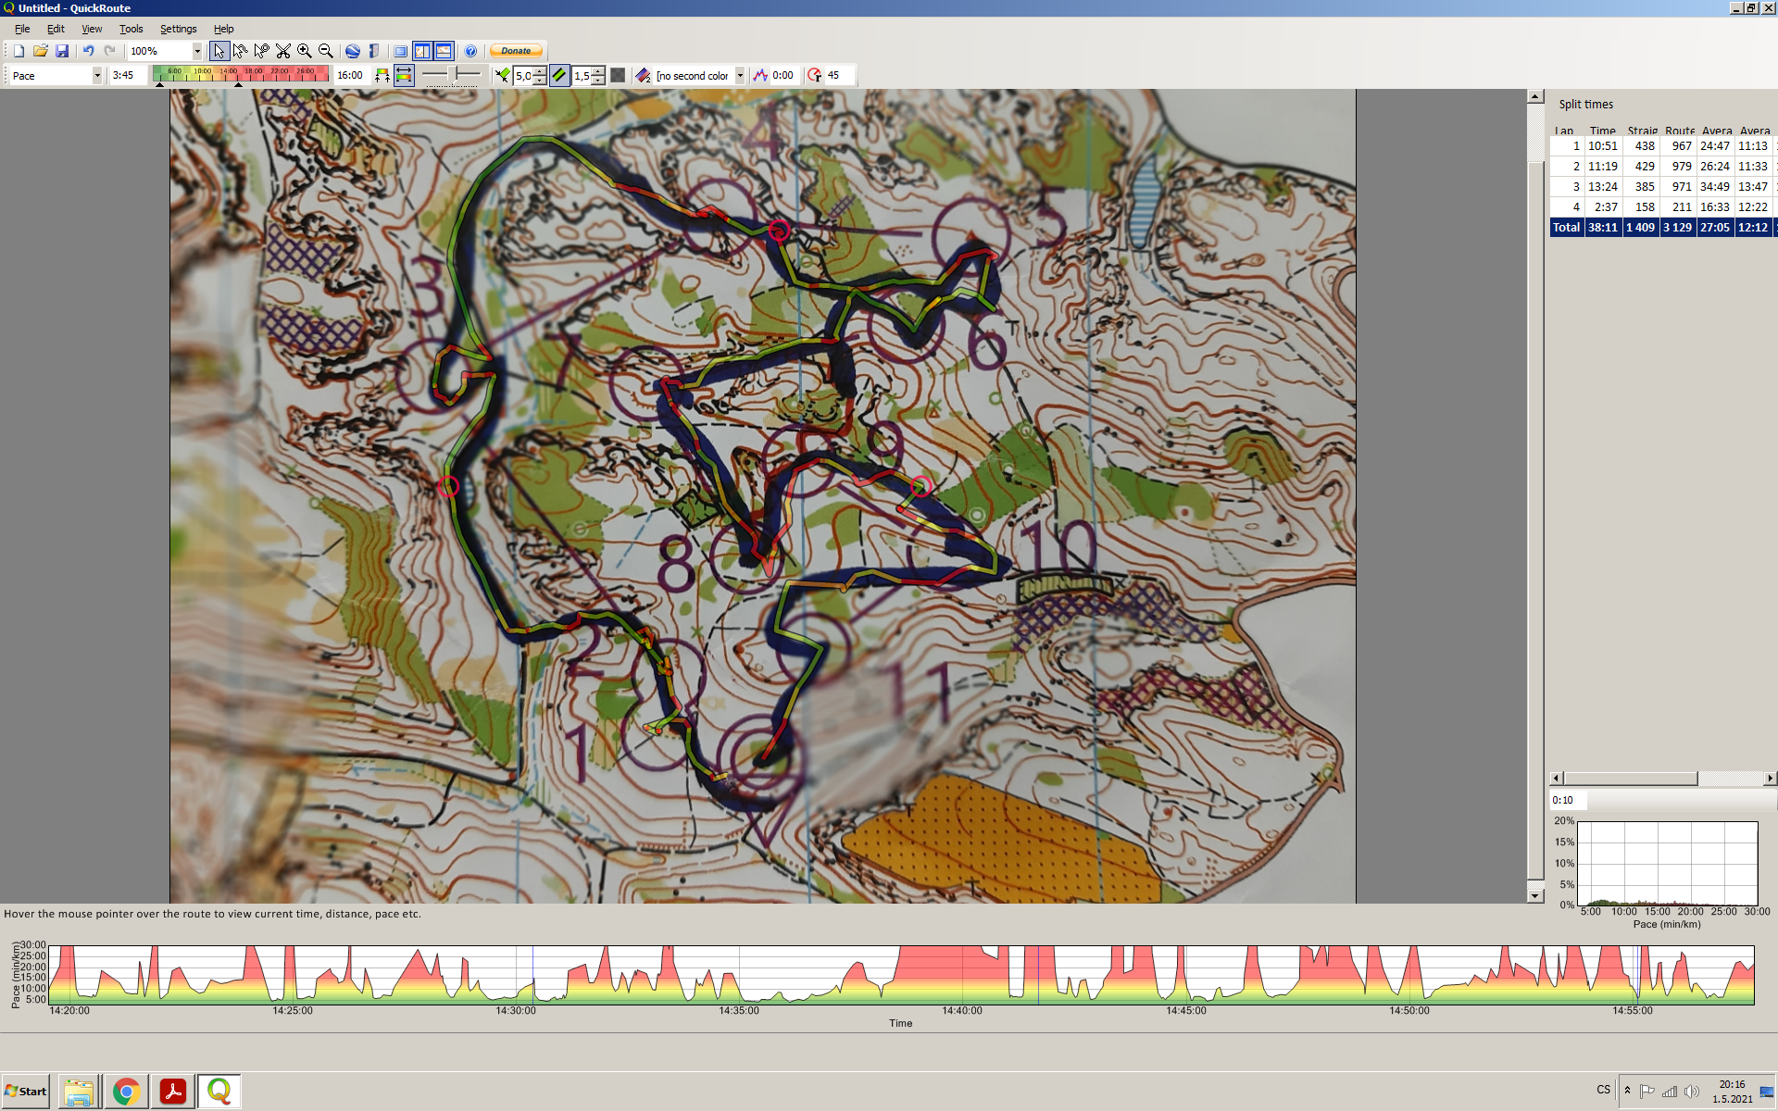
Task: Click the route line width icon
Action: [x=503, y=76]
